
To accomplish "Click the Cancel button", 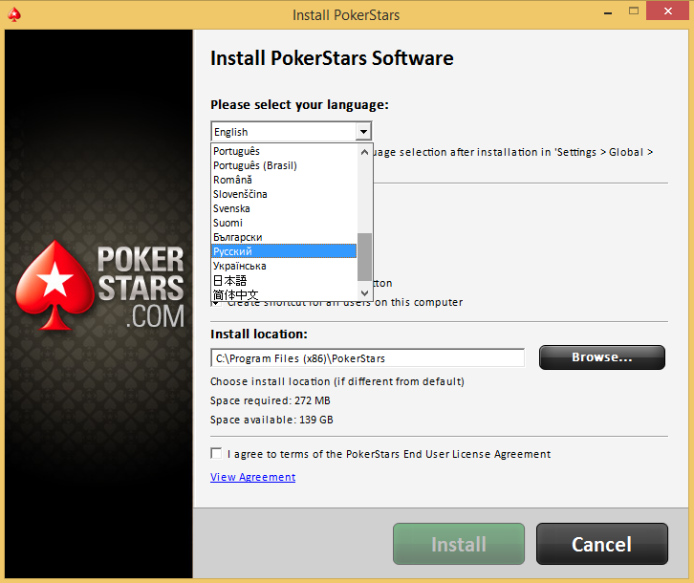I will pyautogui.click(x=601, y=544).
